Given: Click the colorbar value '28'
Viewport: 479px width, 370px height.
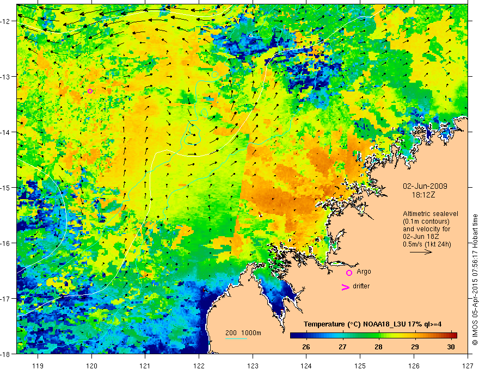Looking at the screenshot, I should [378, 347].
